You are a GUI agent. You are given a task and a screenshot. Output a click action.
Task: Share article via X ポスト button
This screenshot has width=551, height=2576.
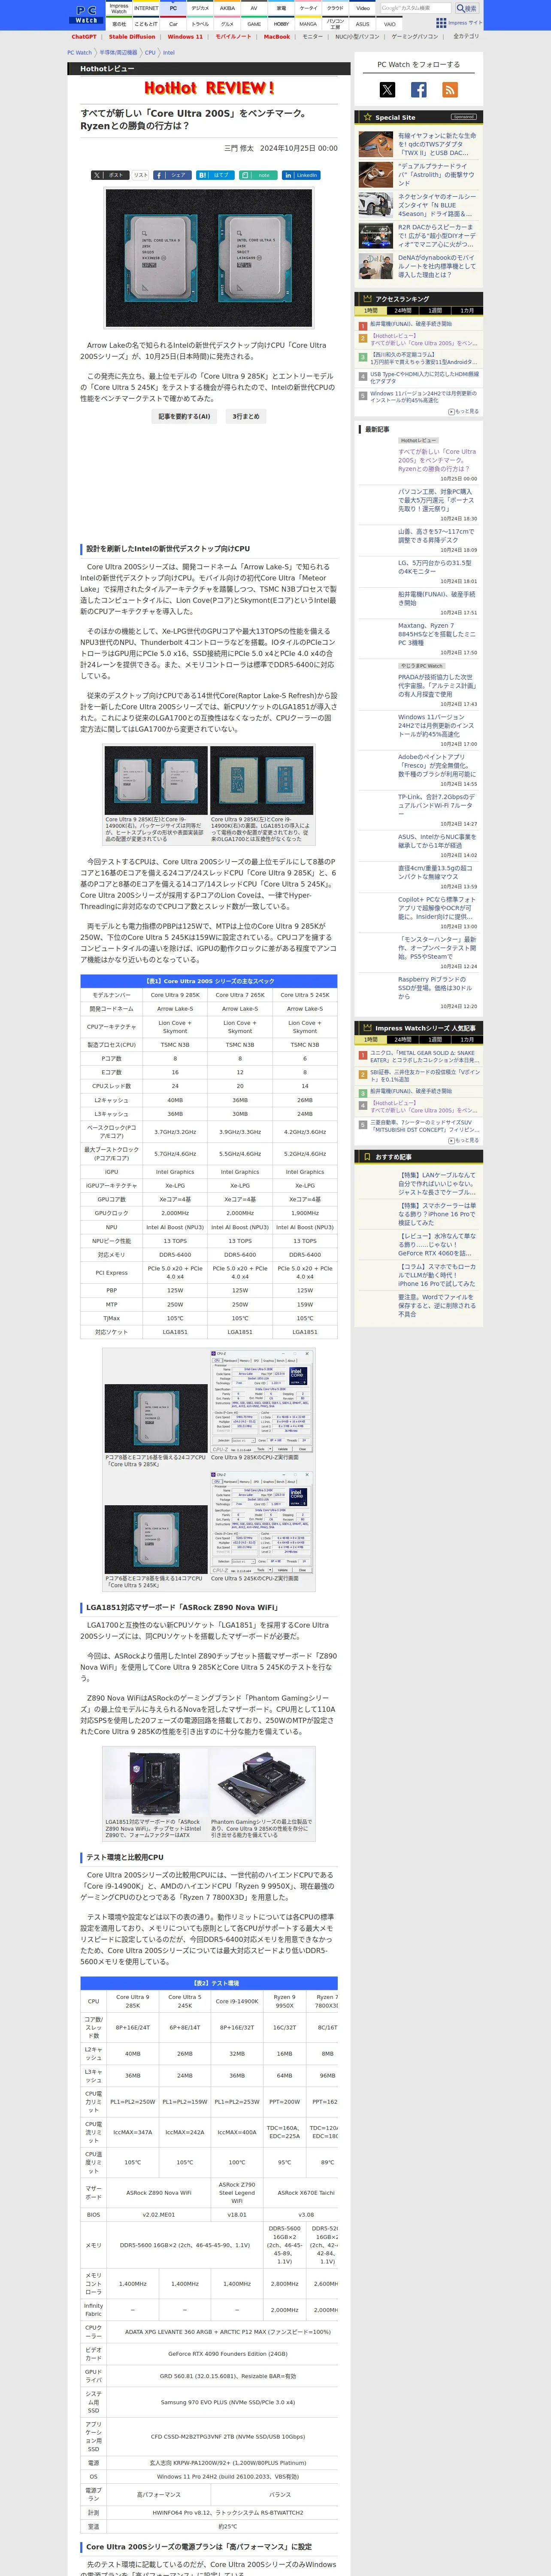(110, 175)
